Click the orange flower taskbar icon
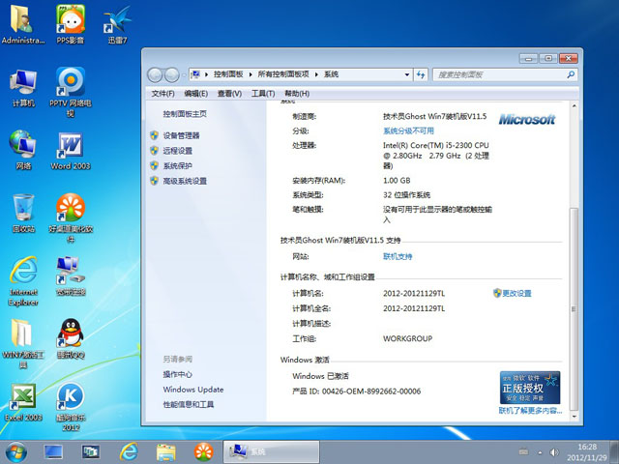The width and height of the screenshot is (619, 464). [204, 452]
